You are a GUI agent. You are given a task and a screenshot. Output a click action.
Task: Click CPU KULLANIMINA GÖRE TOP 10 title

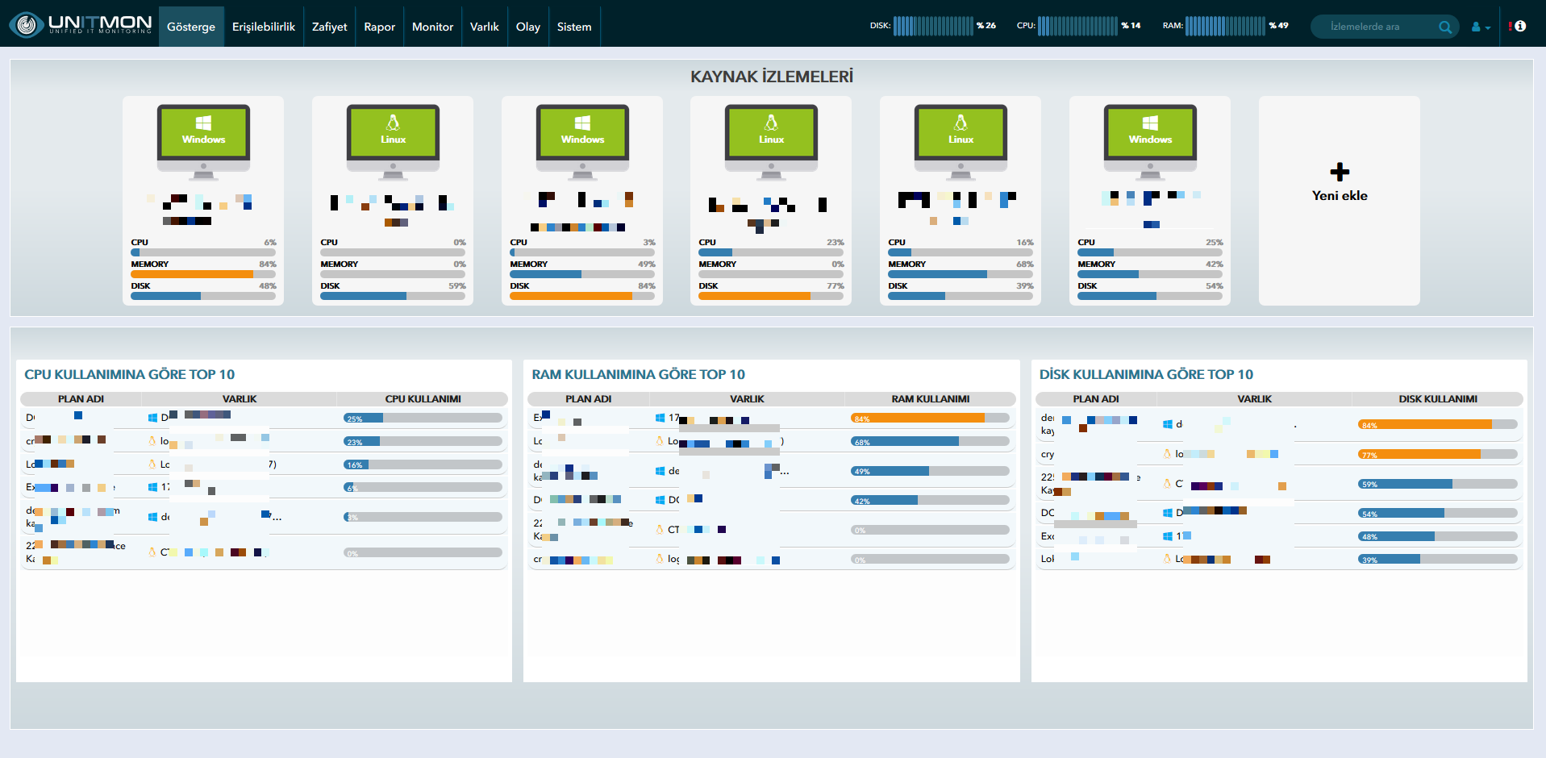[130, 374]
